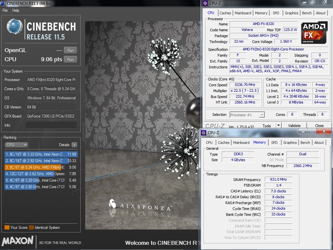This screenshot has width=333, height=250.
Task: Switch to SPD tab in bottom CPU-Z window
Action: pyautogui.click(x=274, y=143)
